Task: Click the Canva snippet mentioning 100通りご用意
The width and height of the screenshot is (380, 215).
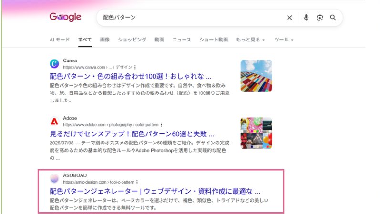Action: (x=140, y=93)
